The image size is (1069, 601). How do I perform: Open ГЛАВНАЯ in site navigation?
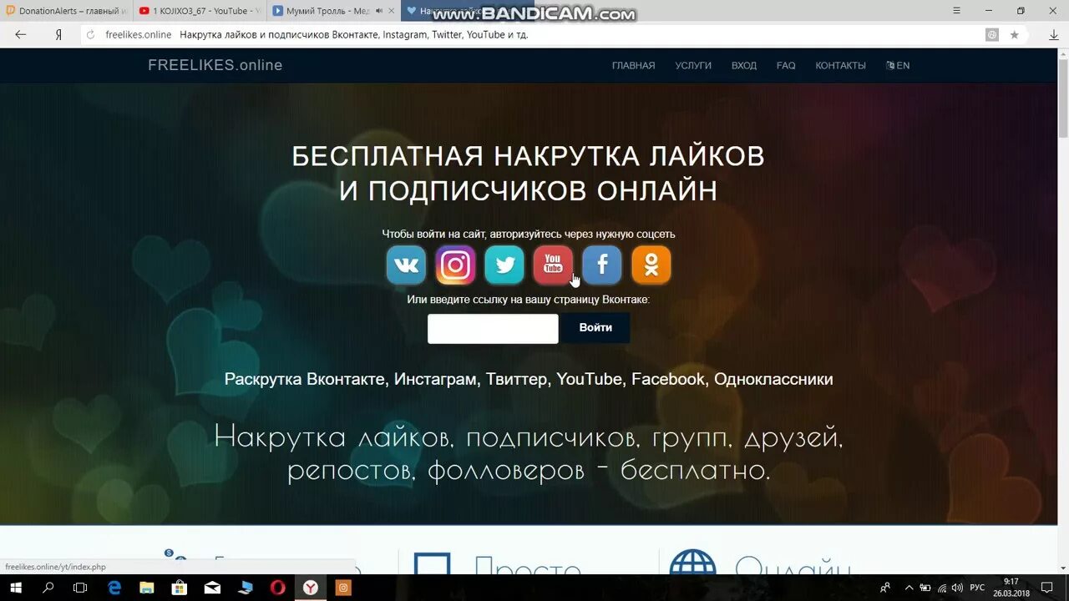click(633, 65)
